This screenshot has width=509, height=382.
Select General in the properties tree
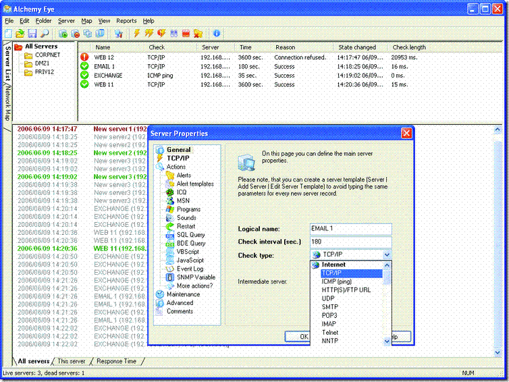click(178, 150)
